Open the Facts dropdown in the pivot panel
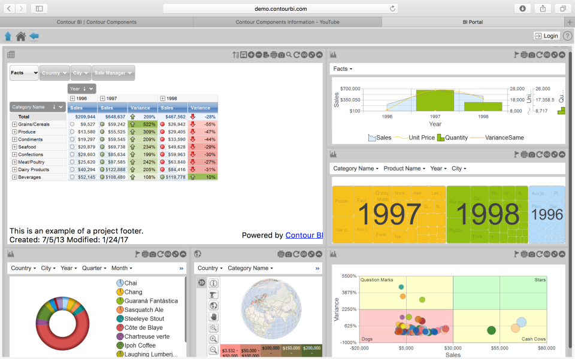The width and height of the screenshot is (575, 359). (x=23, y=72)
